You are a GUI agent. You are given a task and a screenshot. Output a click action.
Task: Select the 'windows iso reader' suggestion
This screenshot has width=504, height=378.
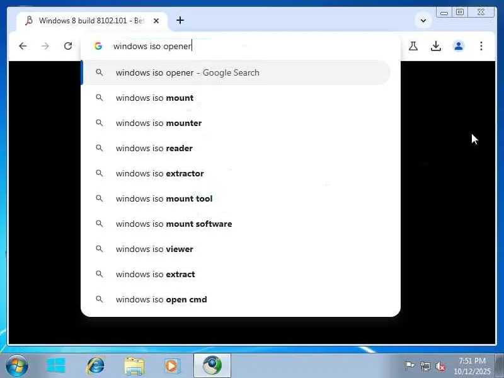click(x=237, y=148)
